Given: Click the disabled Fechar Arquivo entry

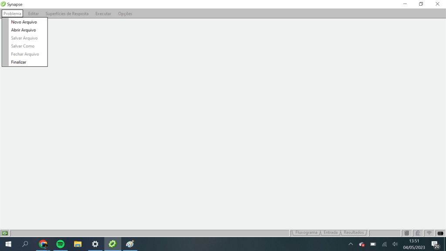Looking at the screenshot, I should (x=25, y=54).
